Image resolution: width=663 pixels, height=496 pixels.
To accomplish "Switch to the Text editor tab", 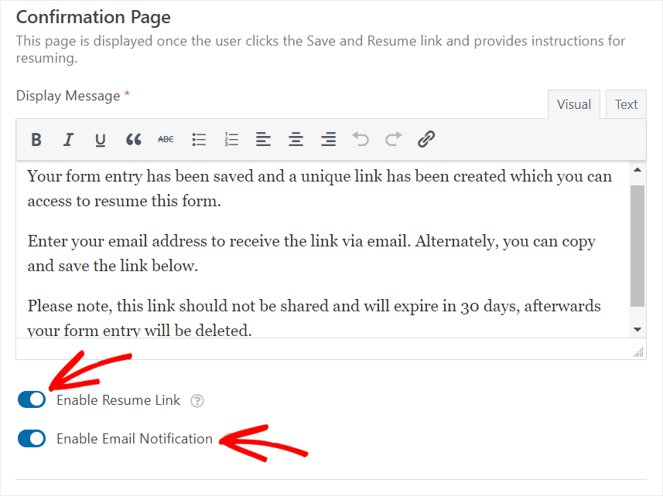I will click(x=626, y=104).
